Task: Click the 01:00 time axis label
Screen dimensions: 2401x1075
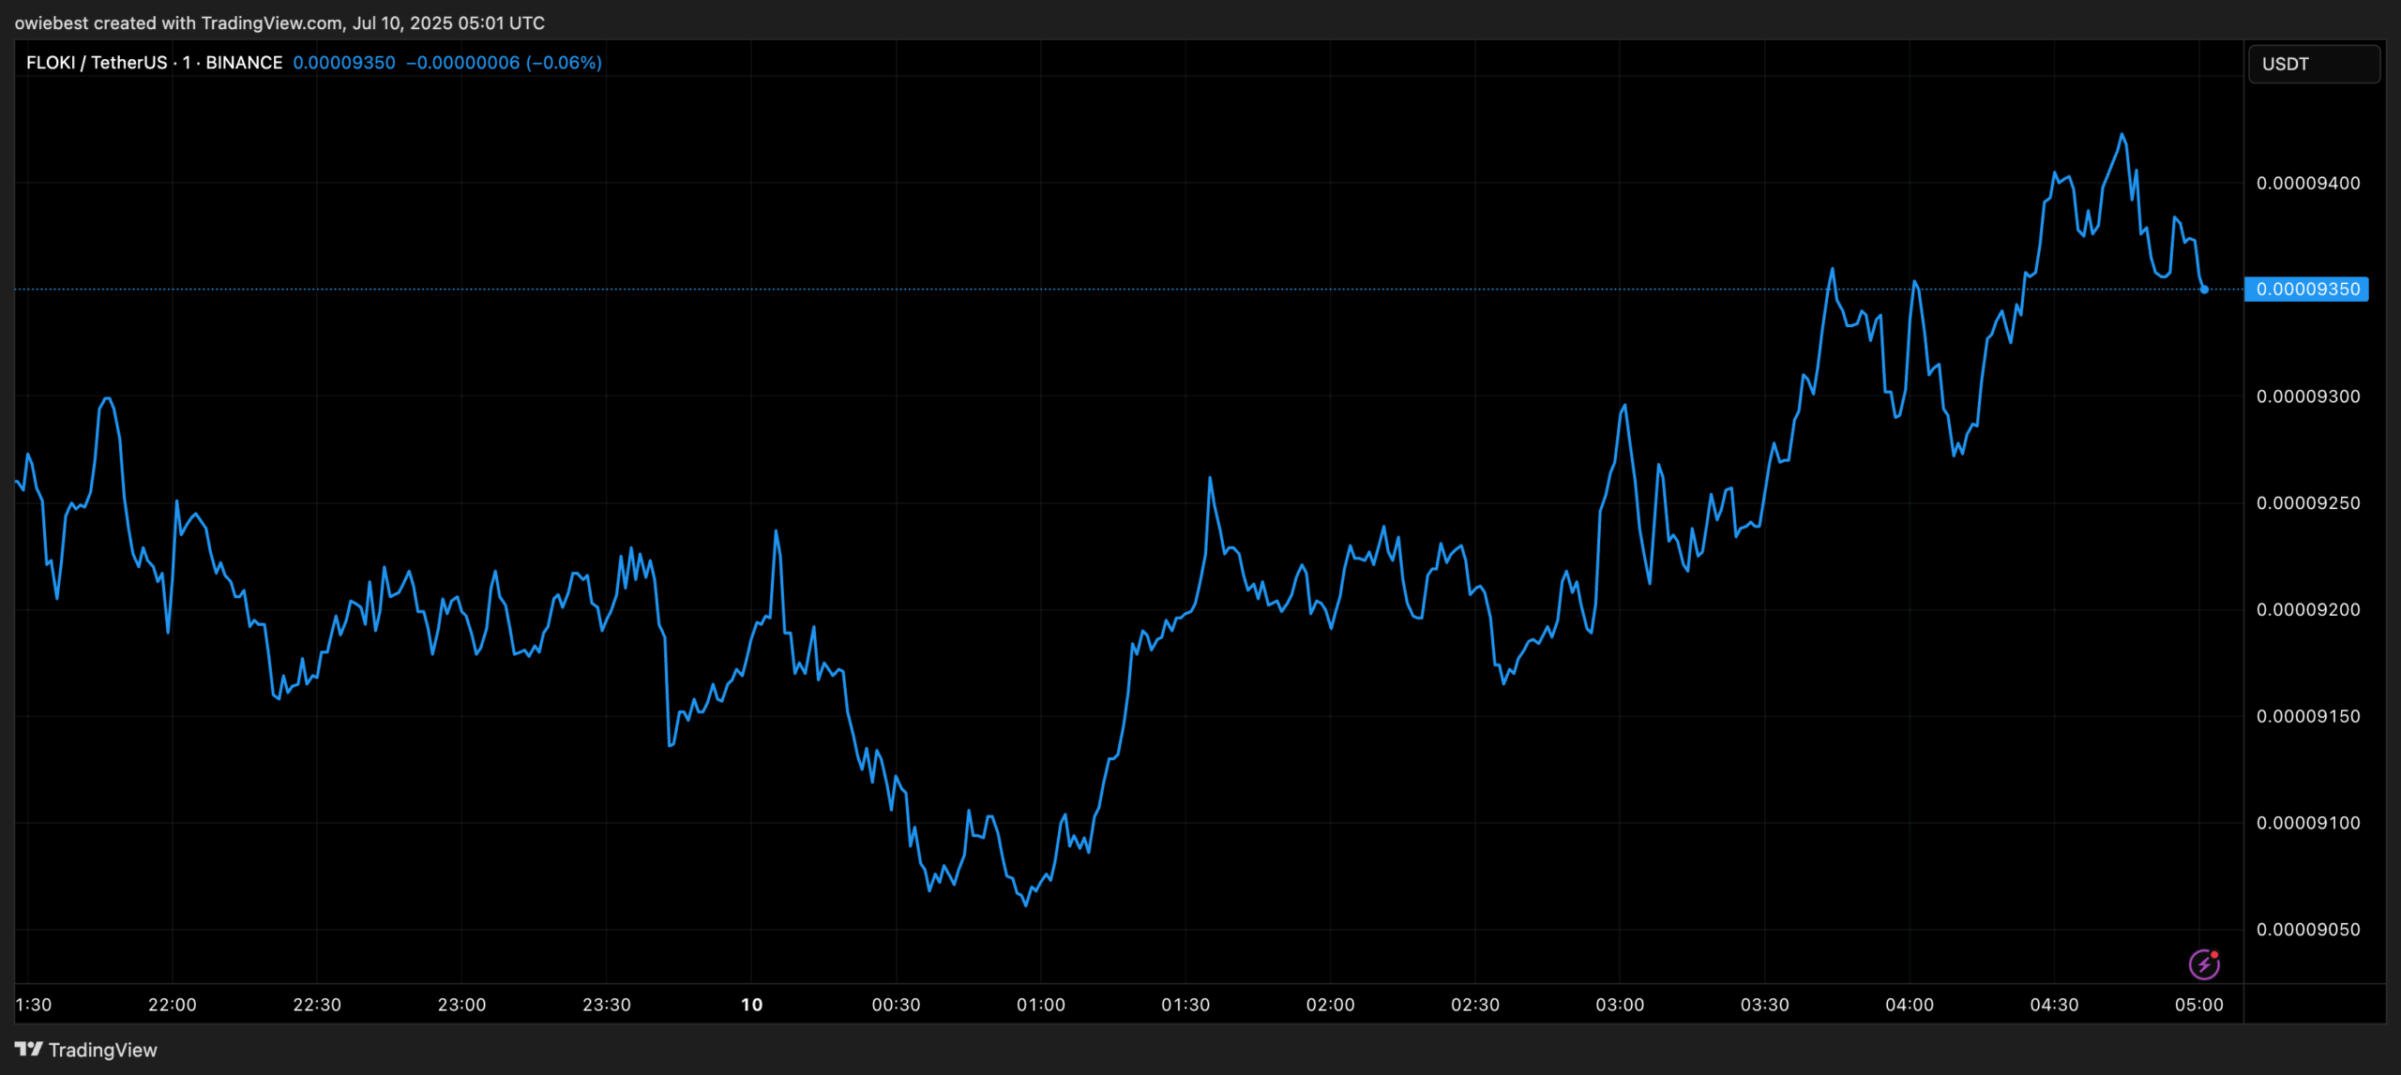Action: [1041, 1005]
